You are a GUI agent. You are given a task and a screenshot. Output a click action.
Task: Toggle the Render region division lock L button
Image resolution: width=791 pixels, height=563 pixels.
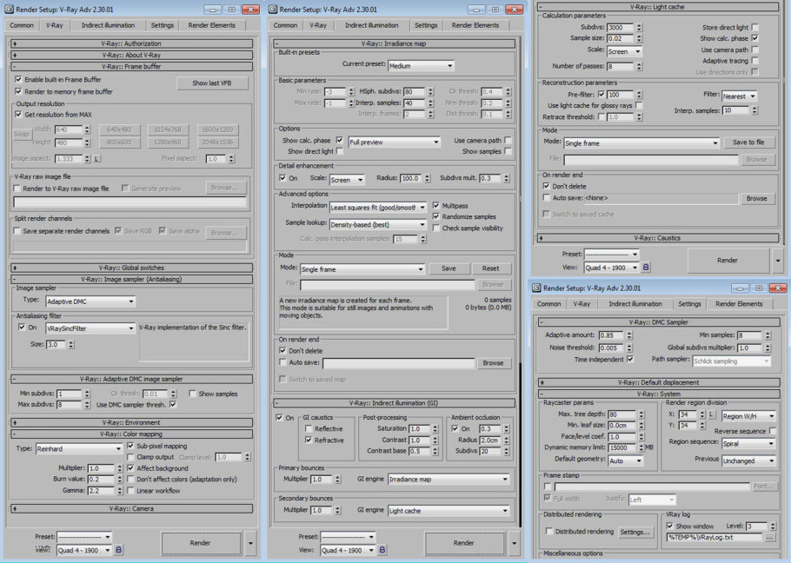711,414
